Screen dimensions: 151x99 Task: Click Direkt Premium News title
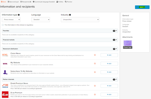point(19,83)
